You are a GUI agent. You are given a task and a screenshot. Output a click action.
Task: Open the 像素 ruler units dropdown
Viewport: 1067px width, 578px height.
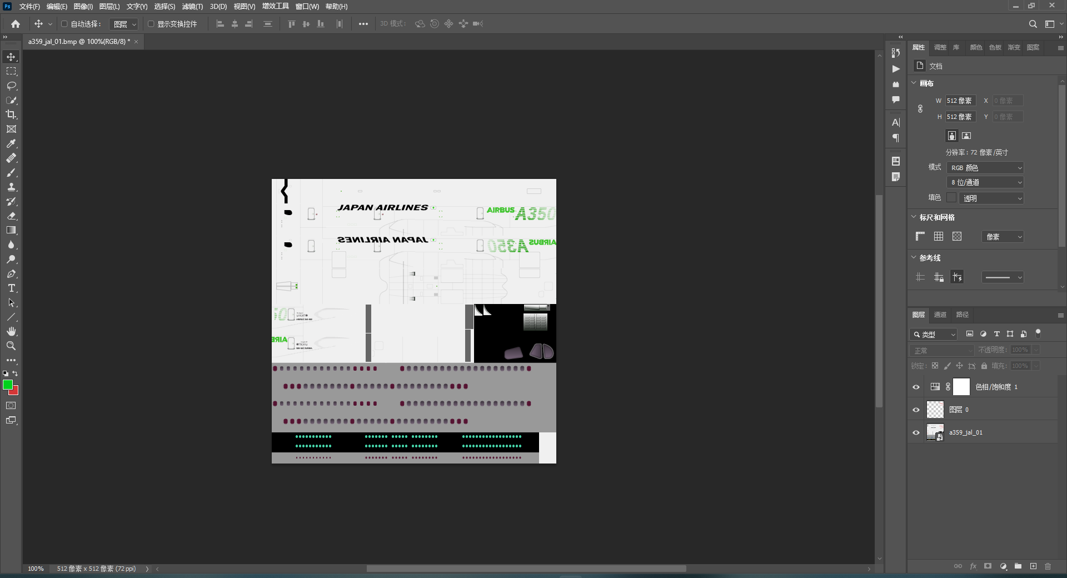click(x=1003, y=237)
